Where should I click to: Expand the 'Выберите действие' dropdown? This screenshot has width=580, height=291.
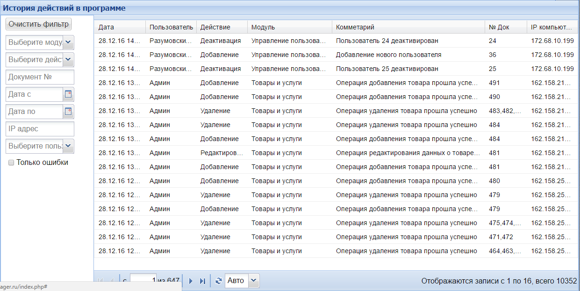point(68,60)
